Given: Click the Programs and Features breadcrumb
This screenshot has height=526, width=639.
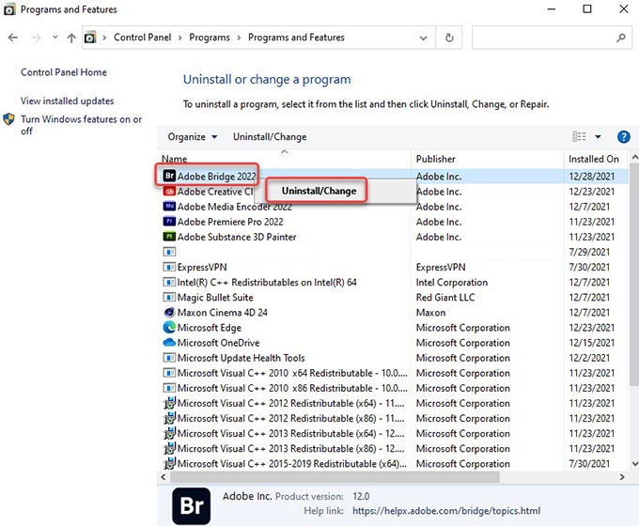Looking at the screenshot, I should pyautogui.click(x=296, y=38).
